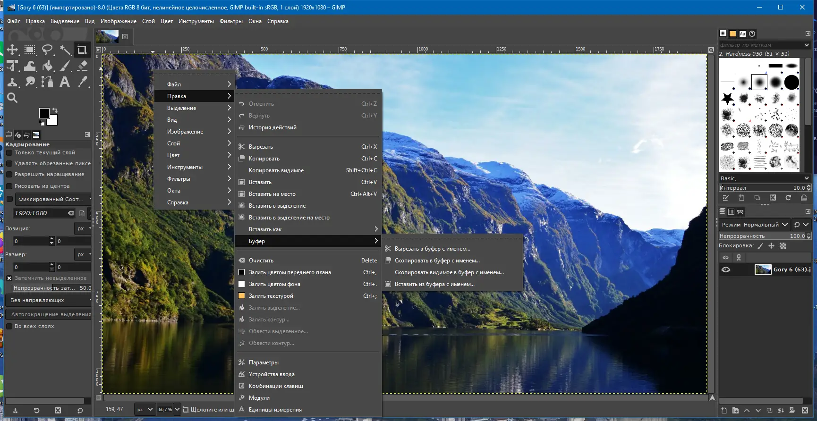Hide the Gory 6 (63) layer

[x=726, y=269]
